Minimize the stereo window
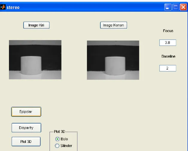The height and width of the screenshot is (151, 188). pos(168,7)
